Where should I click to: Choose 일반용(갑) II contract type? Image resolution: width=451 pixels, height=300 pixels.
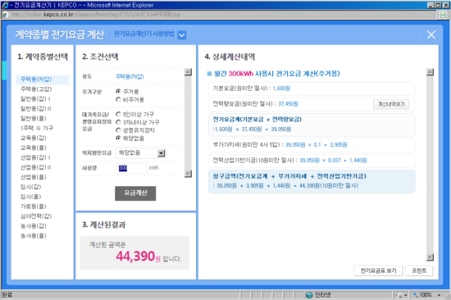35,109
